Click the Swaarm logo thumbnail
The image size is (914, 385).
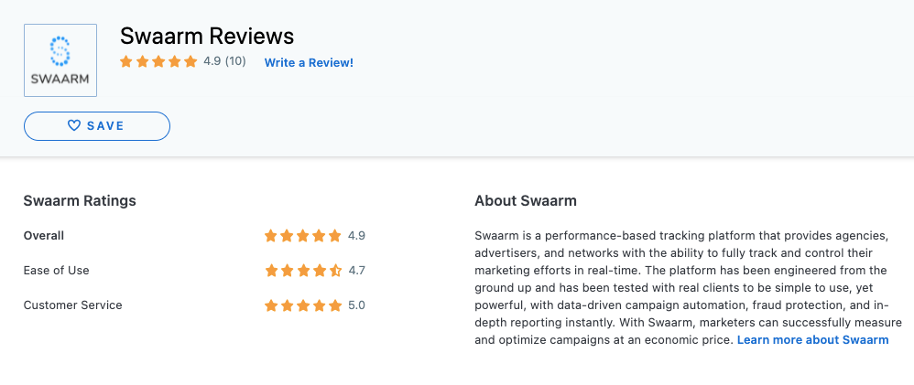(60, 60)
